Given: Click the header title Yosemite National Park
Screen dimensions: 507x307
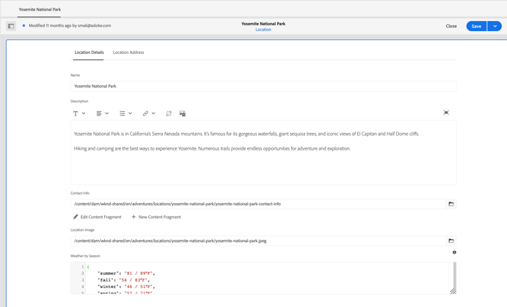Looking at the screenshot, I should click(263, 24).
